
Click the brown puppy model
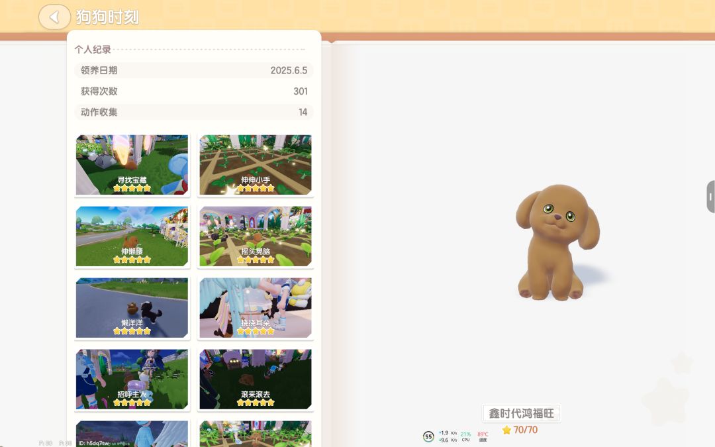pyautogui.click(x=557, y=242)
